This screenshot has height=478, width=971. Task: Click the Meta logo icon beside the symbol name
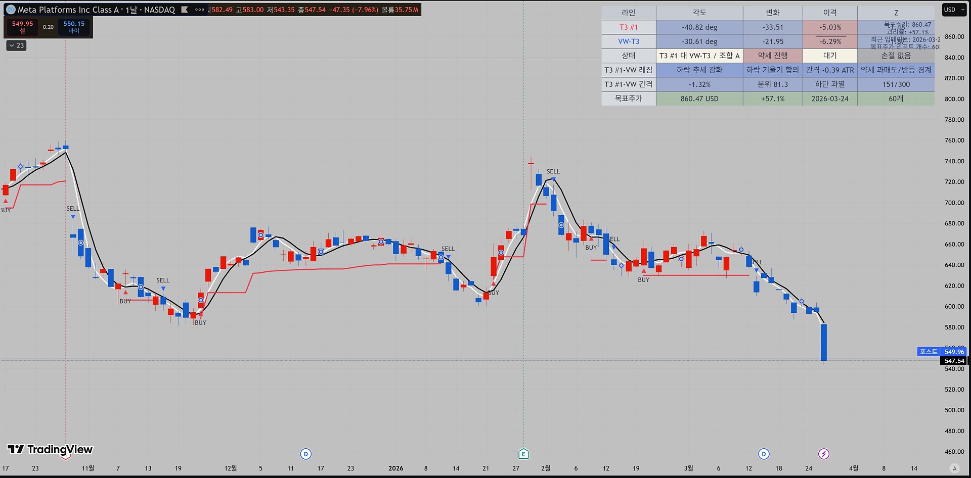11,10
